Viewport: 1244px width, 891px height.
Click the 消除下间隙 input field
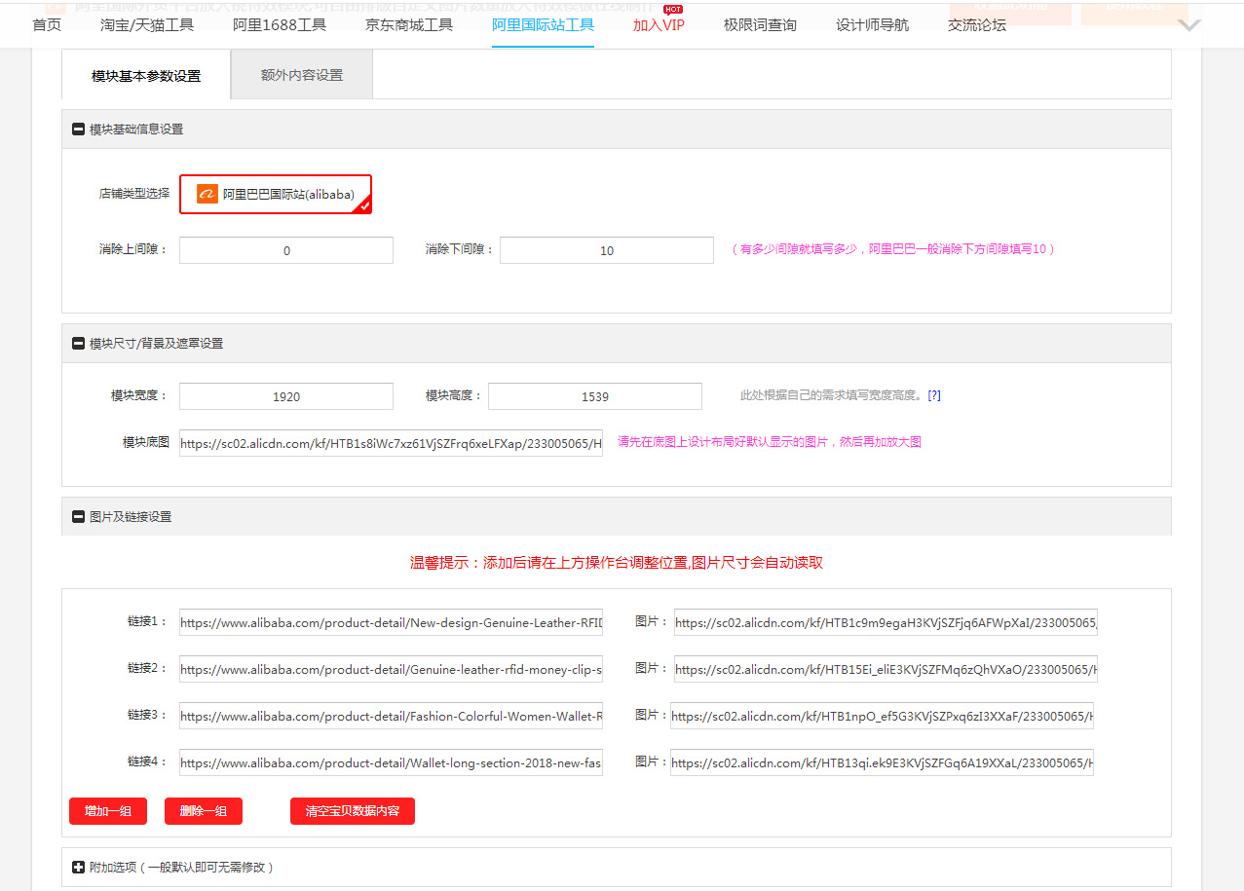coord(607,250)
